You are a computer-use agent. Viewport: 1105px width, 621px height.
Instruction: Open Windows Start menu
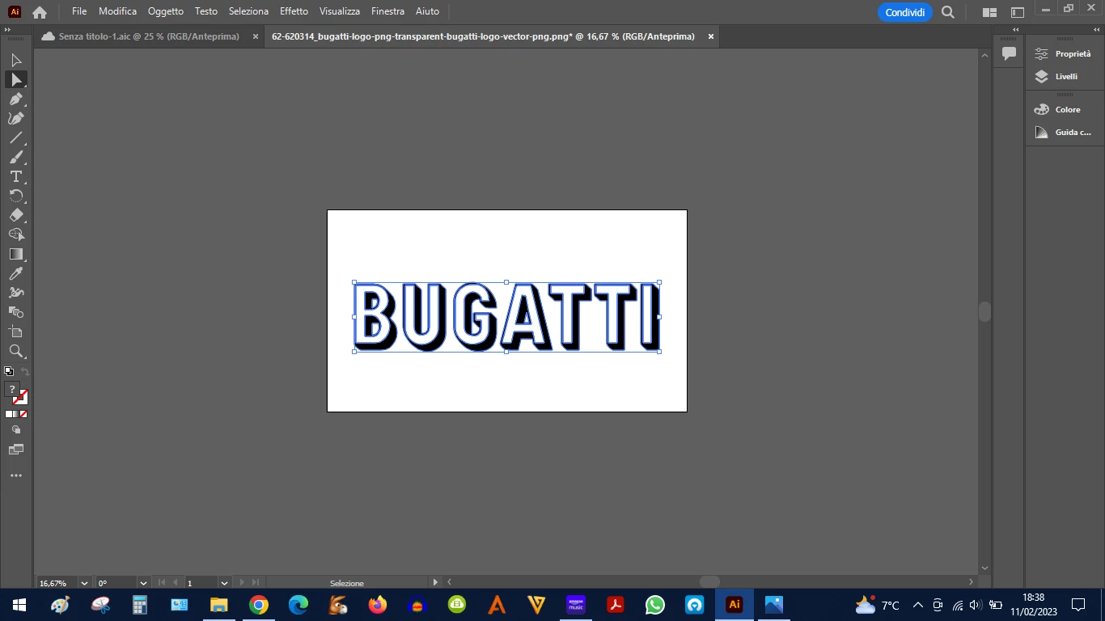(x=19, y=605)
